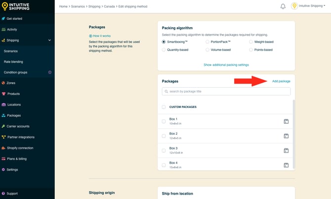Click Add package link
331x199 pixels.
281,81
